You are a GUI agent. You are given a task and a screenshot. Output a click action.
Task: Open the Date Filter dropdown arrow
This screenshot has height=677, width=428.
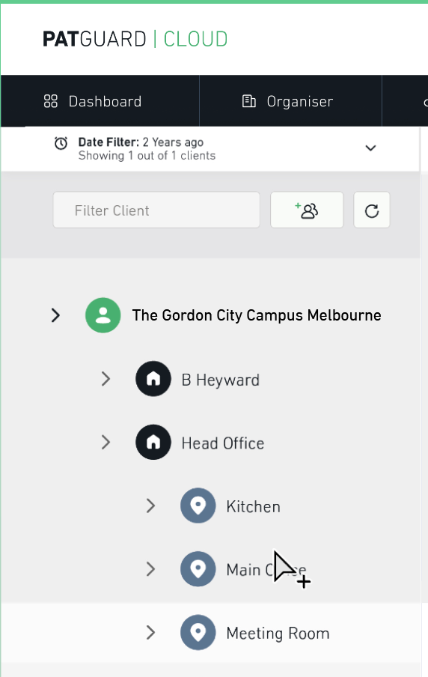(x=370, y=148)
